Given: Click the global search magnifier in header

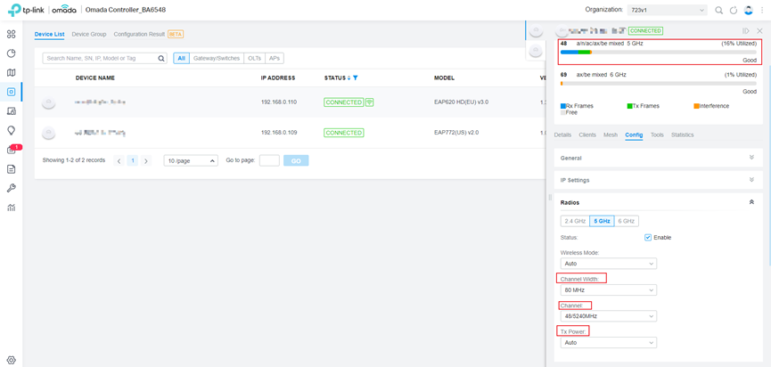Looking at the screenshot, I should pyautogui.click(x=718, y=11).
